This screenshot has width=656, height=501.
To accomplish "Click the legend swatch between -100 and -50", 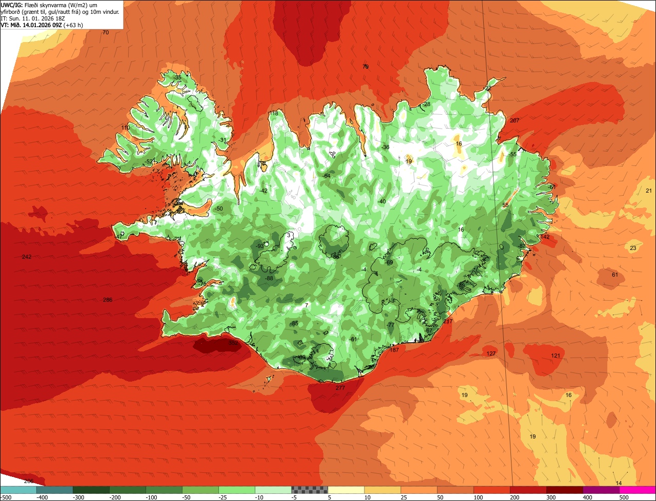I will coord(163,490).
